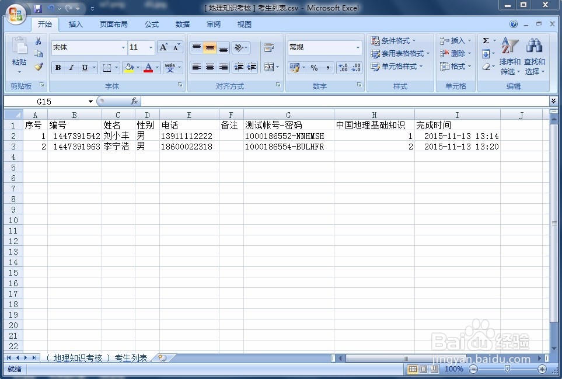Toggle Italic formatting

(71, 67)
